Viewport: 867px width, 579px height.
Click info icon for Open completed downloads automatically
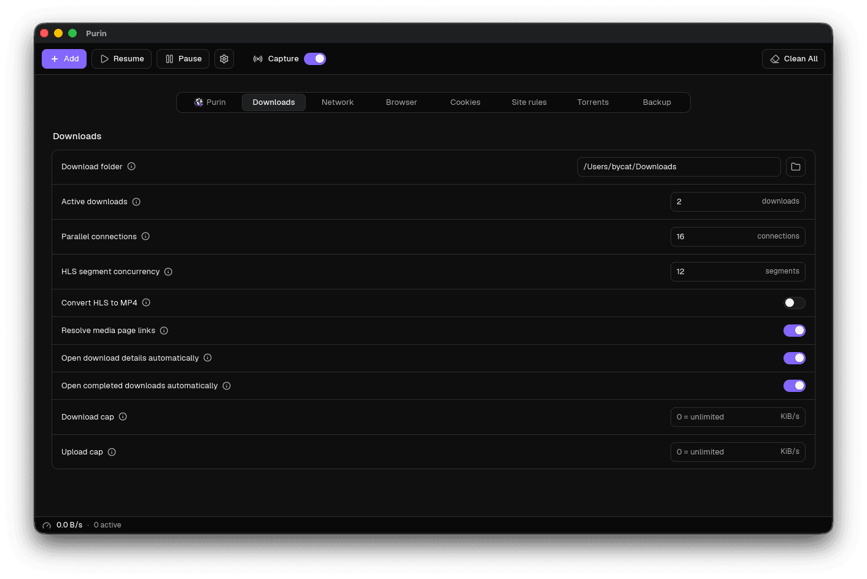(227, 386)
